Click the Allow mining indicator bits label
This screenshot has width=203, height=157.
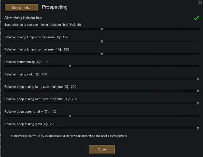pyautogui.click(x=23, y=18)
